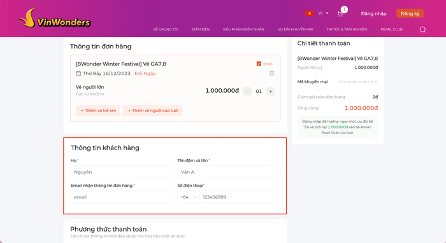446x243 pixels.
Task: Increase adult ticket quantity with plus
Action: 271,92
